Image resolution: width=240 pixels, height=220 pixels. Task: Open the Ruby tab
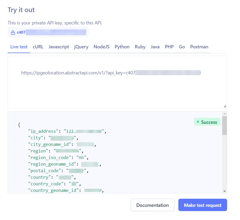point(140,47)
